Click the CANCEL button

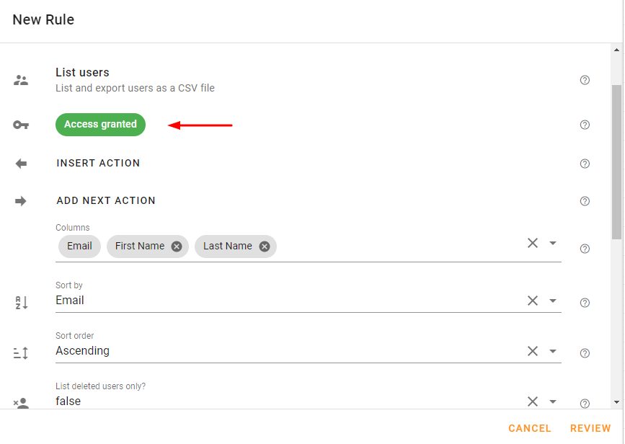pyautogui.click(x=529, y=428)
